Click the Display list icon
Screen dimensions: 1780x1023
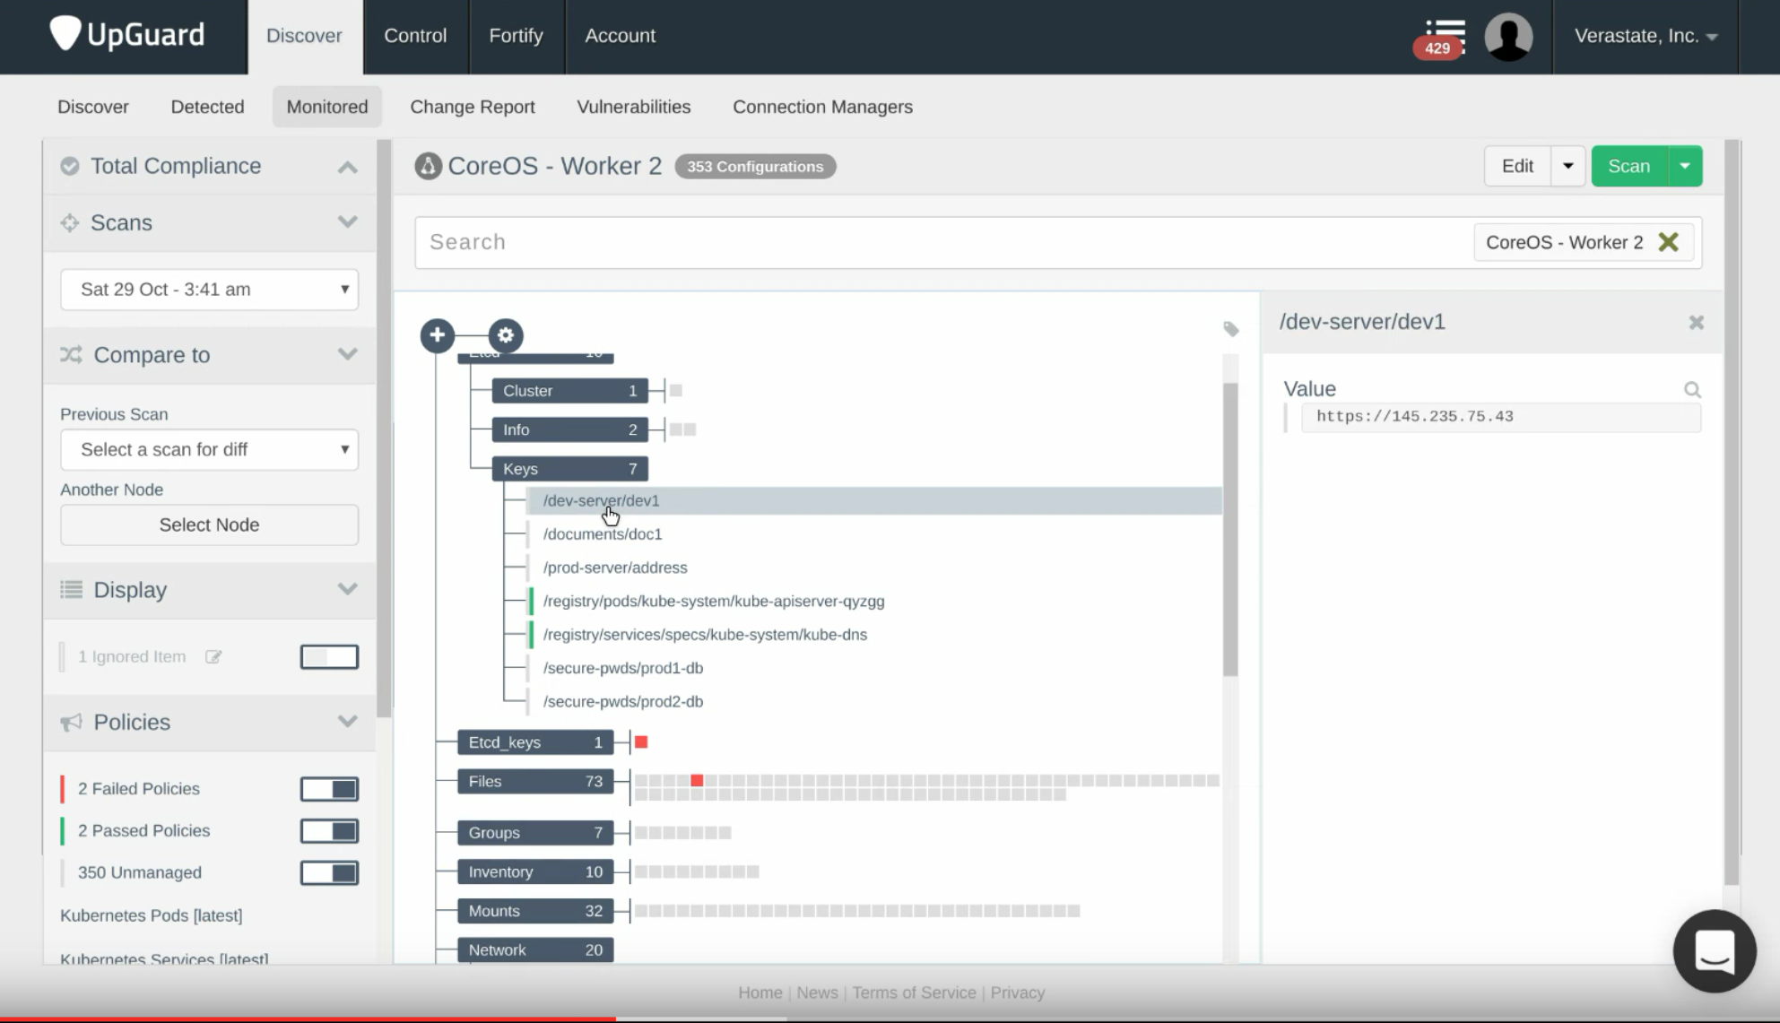72,589
